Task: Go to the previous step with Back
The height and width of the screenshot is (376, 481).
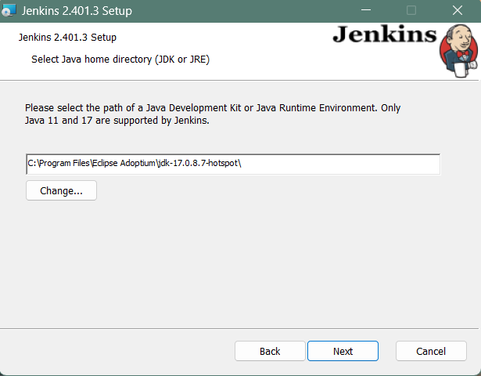Action: pyautogui.click(x=270, y=351)
